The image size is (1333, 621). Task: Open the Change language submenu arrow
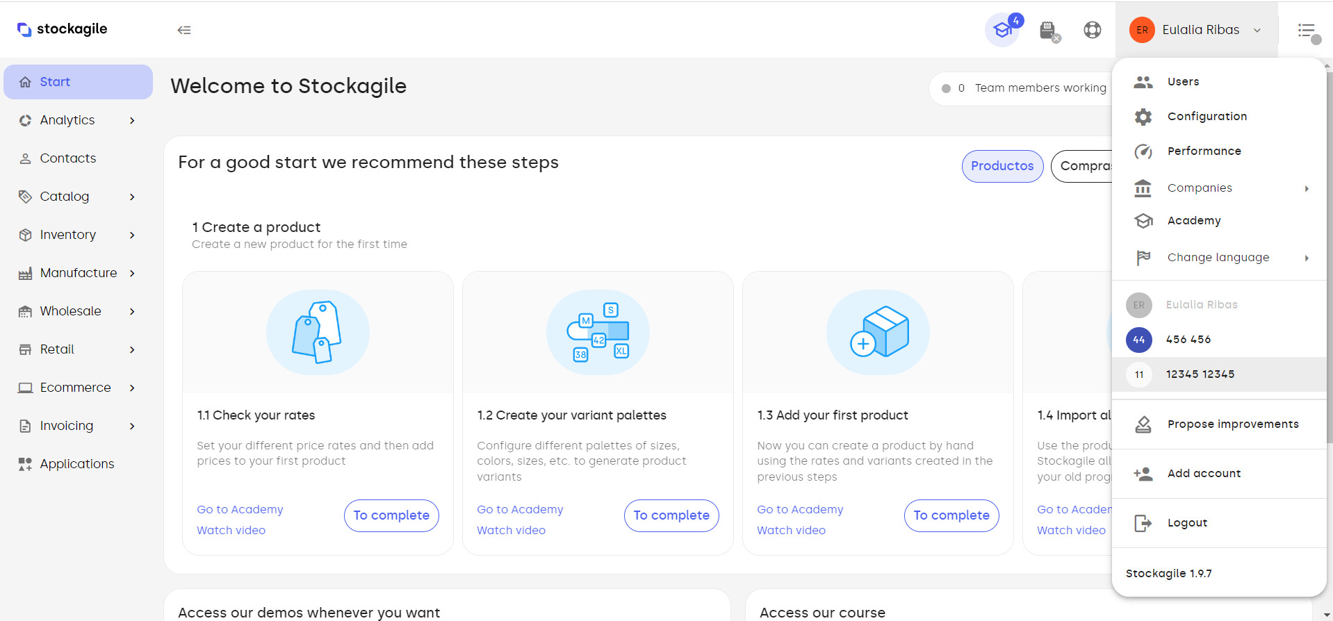[x=1307, y=258]
